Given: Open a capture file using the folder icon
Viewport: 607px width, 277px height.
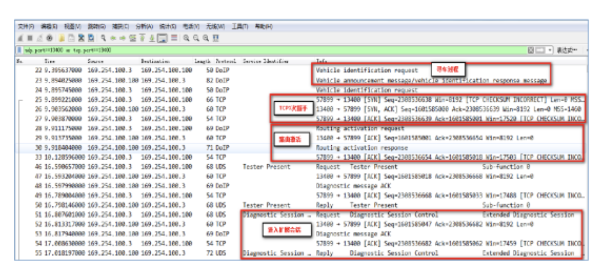Looking at the screenshot, I should [62, 38].
